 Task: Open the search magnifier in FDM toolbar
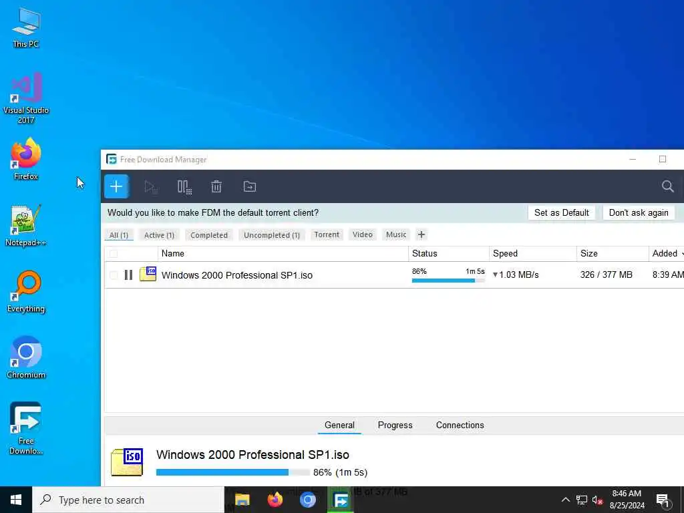pyautogui.click(x=667, y=186)
